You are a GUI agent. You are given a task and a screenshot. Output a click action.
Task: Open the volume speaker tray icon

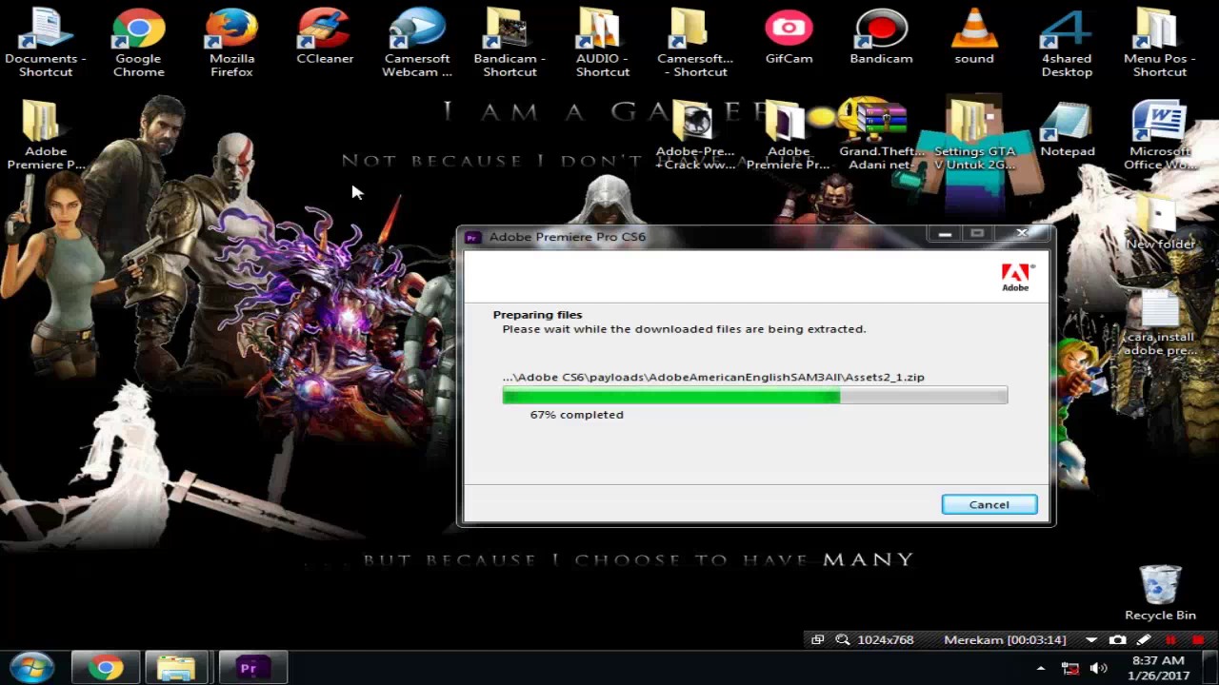point(1098,669)
